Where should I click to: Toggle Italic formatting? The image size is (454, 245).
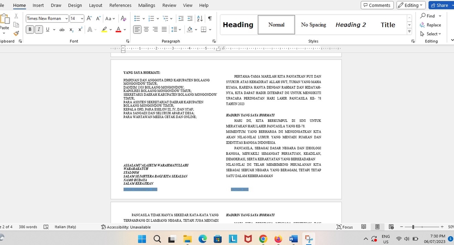coord(39,29)
